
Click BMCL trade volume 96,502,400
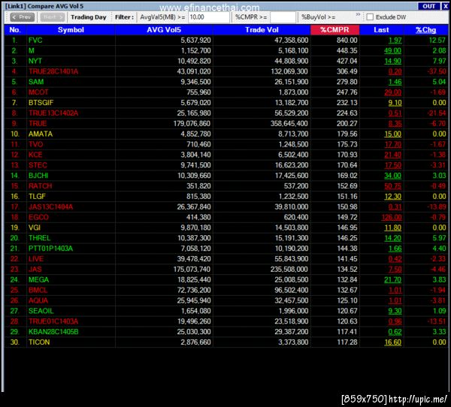pyautogui.click(x=291, y=290)
